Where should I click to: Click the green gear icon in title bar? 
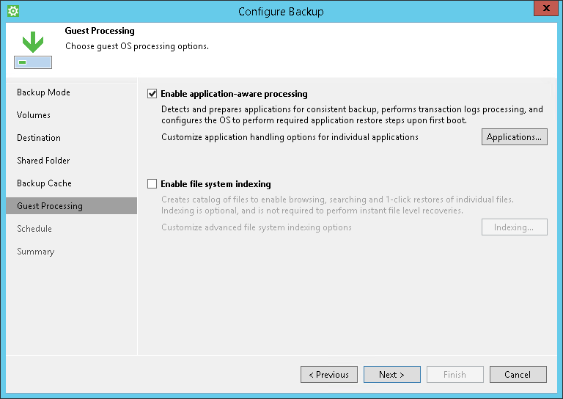coord(13,11)
